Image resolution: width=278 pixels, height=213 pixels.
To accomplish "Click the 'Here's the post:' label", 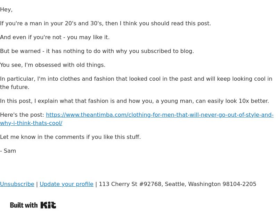I will (x=22, y=115).
